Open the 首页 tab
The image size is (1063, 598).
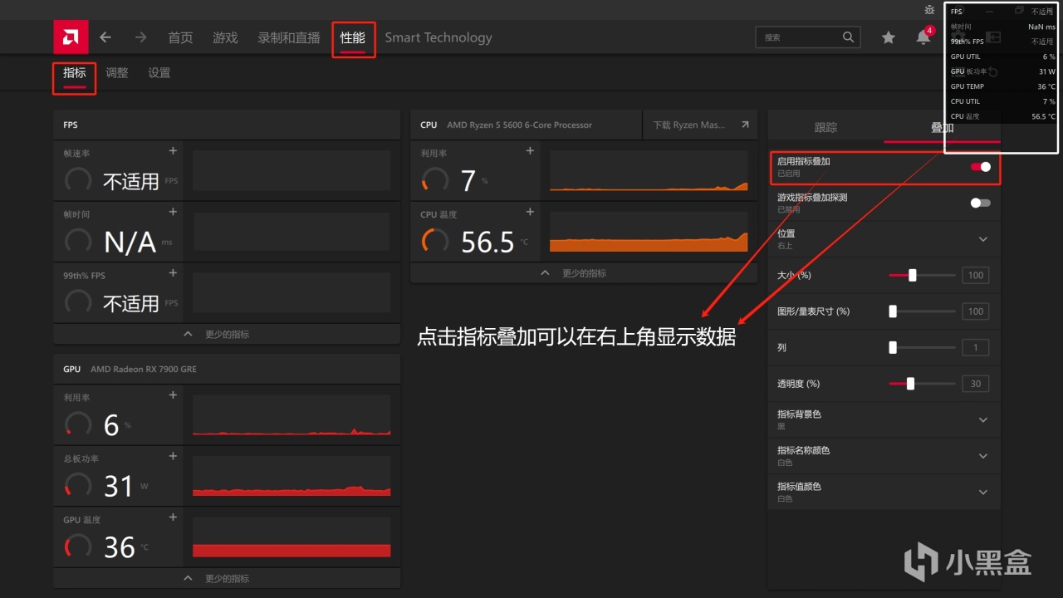tap(180, 37)
